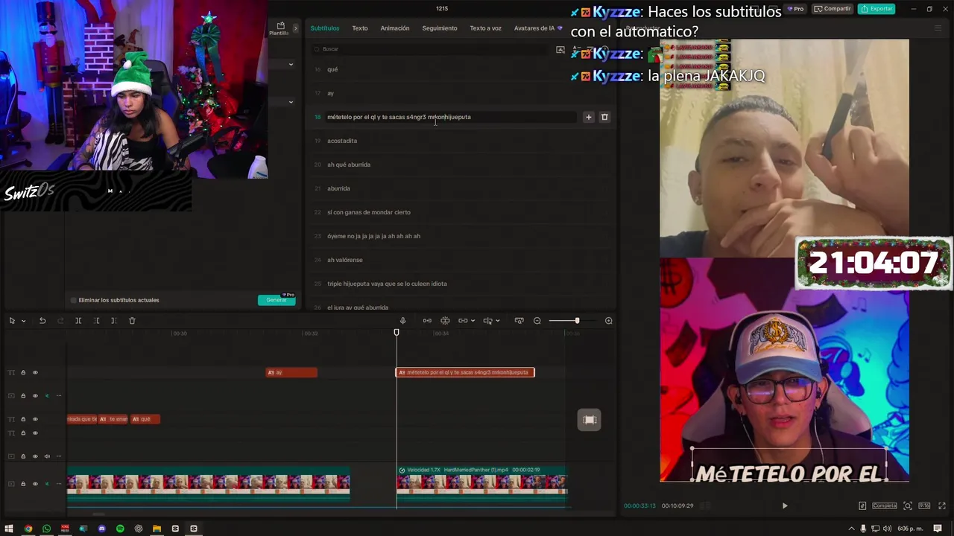This screenshot has width=954, height=536.
Task: Hide the main video track with eye icon
Action: (35, 484)
